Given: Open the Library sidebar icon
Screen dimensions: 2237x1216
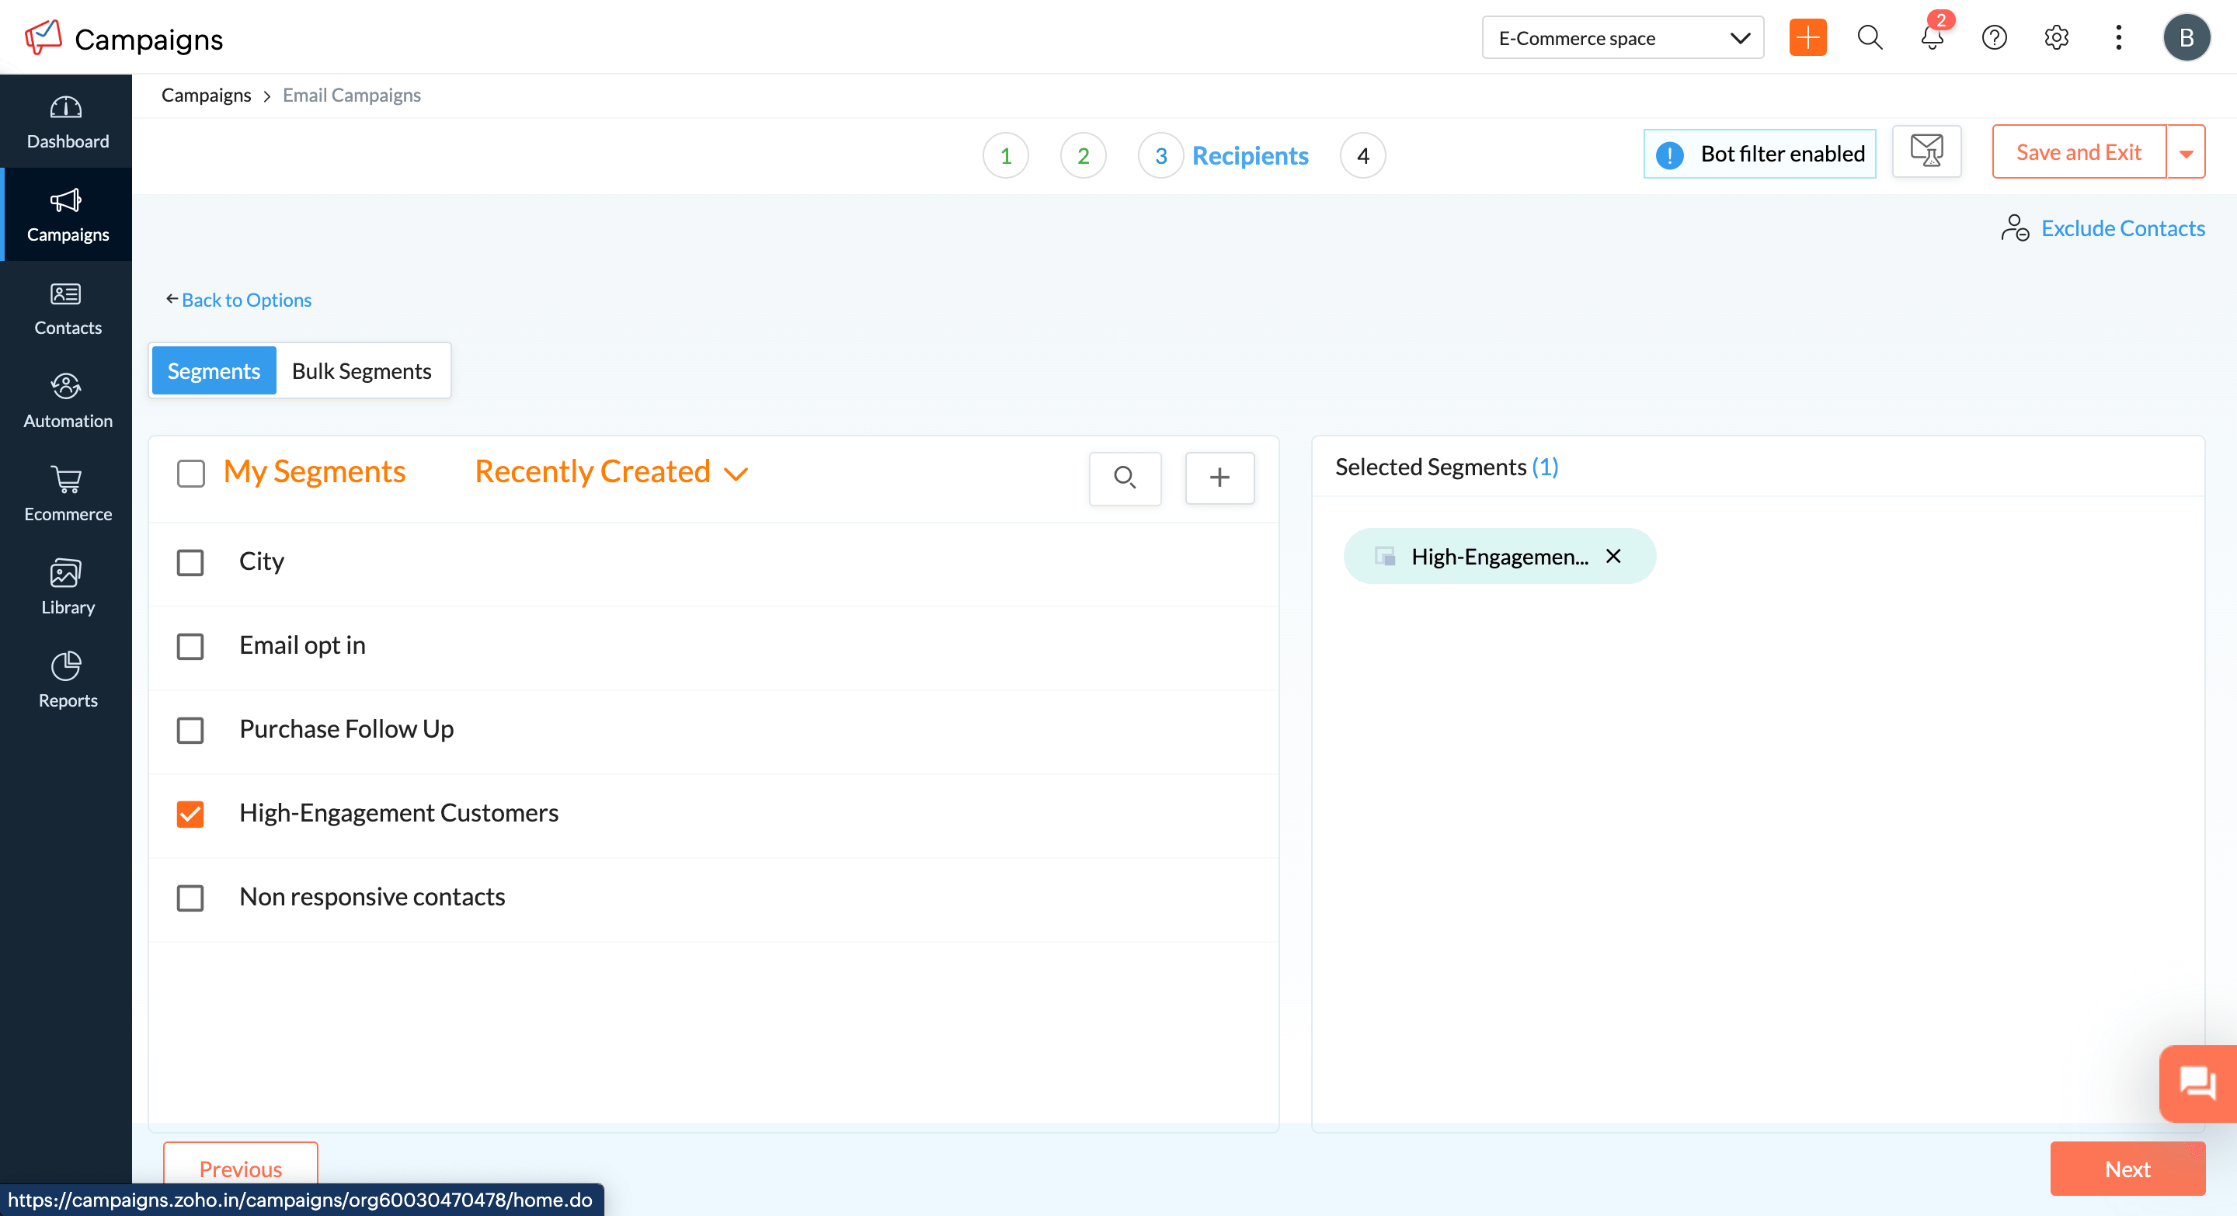Looking at the screenshot, I should point(67,573).
